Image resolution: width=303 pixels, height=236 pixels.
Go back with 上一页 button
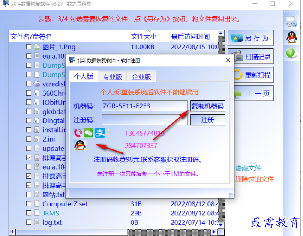click(x=254, y=93)
